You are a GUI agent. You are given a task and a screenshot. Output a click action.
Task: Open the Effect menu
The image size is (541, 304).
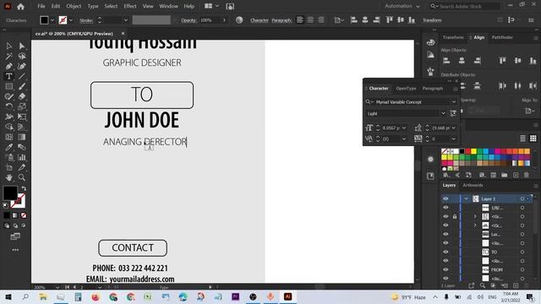coord(130,6)
